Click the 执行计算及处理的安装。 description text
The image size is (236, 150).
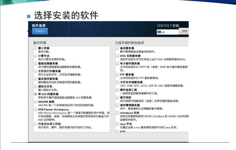pyautogui.click(x=52, y=59)
